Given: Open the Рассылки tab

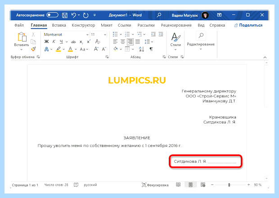Looking at the screenshot, I should point(146,25).
